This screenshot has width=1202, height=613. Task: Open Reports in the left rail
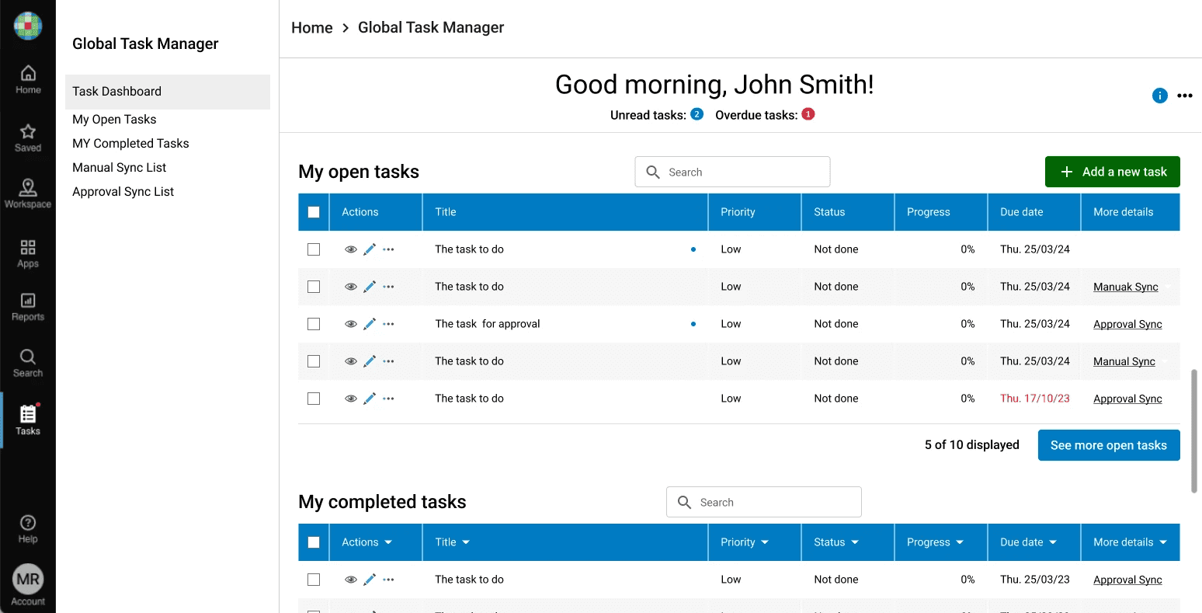tap(28, 307)
